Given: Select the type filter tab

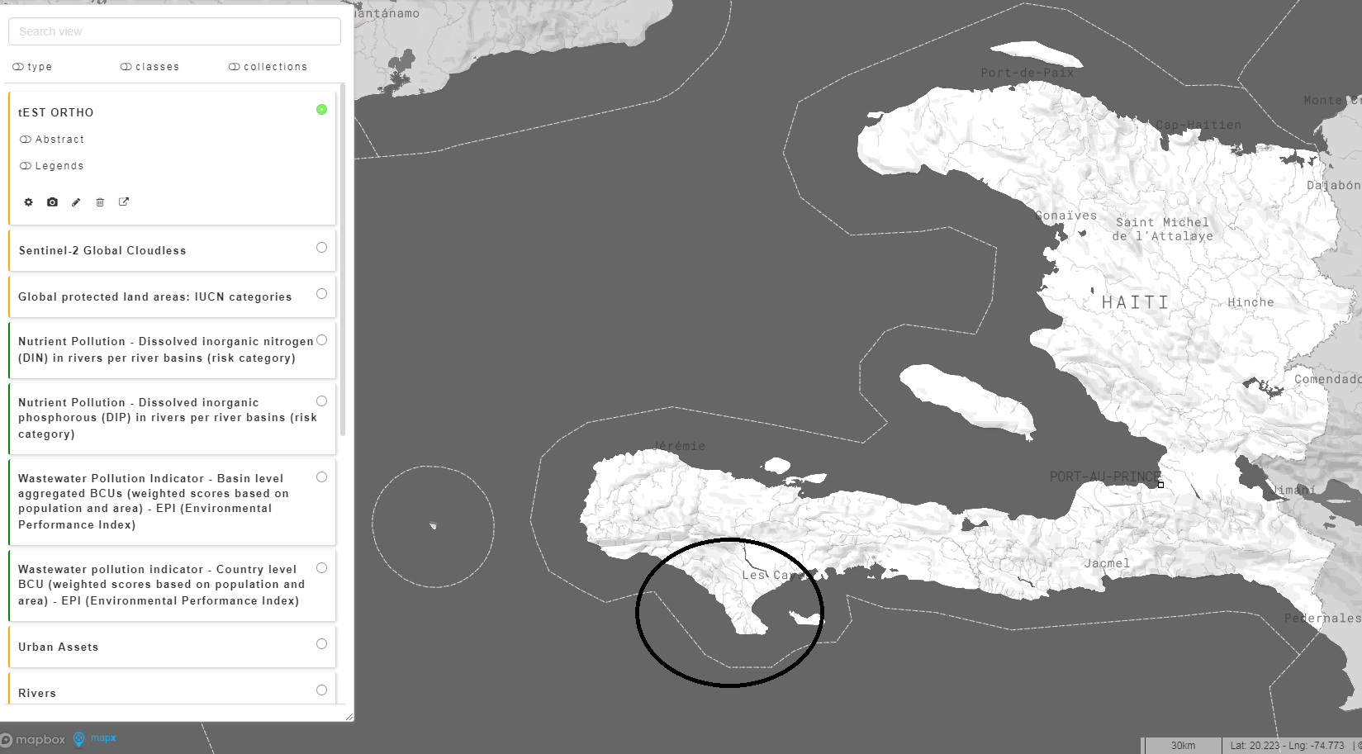Looking at the screenshot, I should (32, 67).
